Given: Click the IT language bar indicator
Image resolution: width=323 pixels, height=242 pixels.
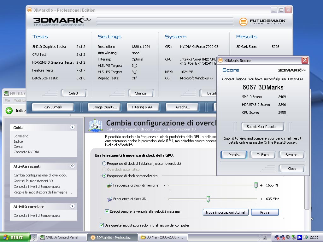Looking at the screenshot, I should pyautogui.click(x=265, y=237).
